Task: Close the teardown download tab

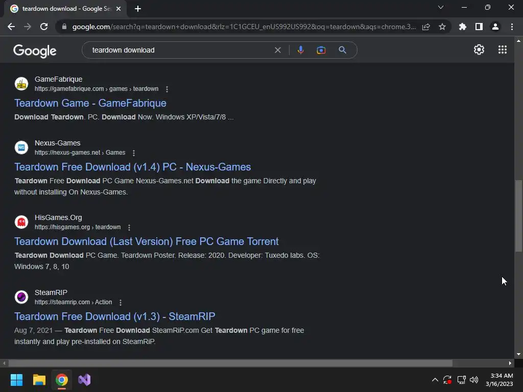Action: [x=118, y=9]
